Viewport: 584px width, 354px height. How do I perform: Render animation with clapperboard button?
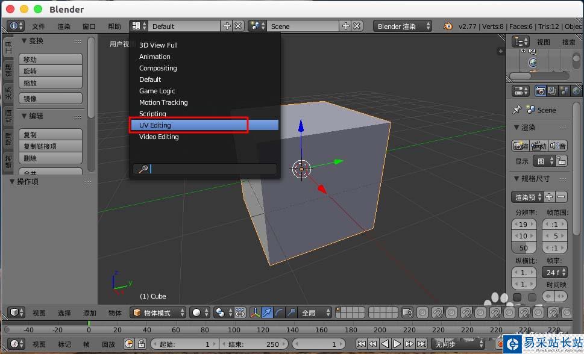539,146
